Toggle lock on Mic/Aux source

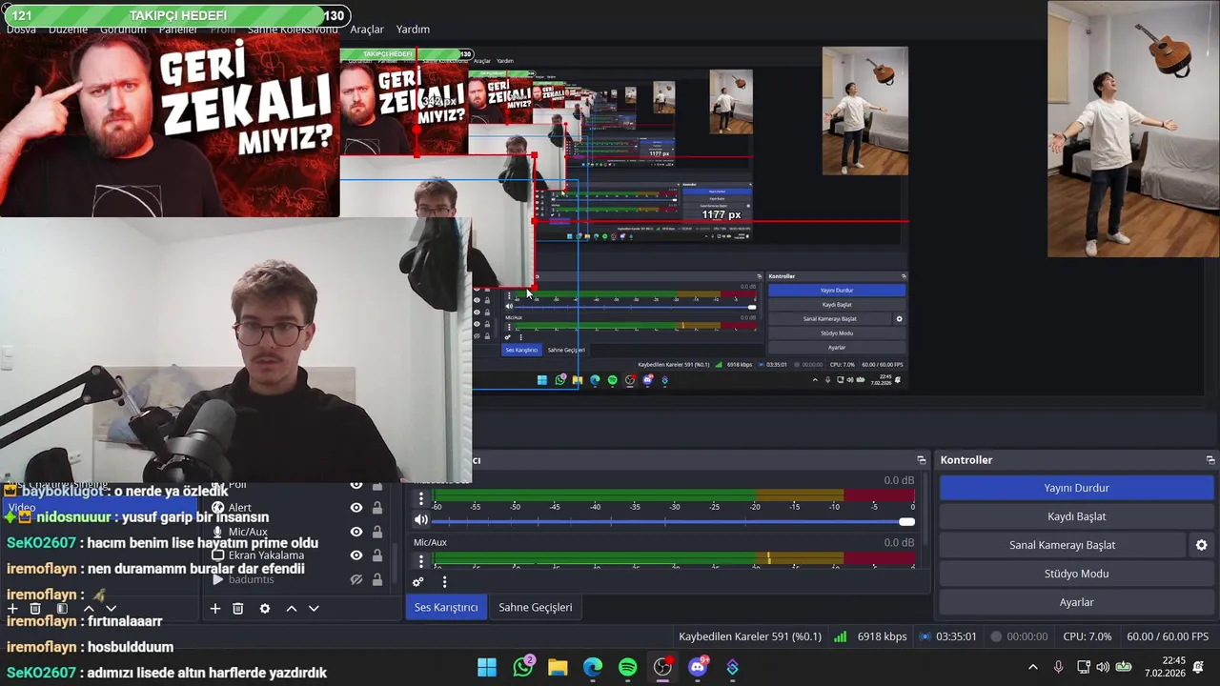coord(377,532)
